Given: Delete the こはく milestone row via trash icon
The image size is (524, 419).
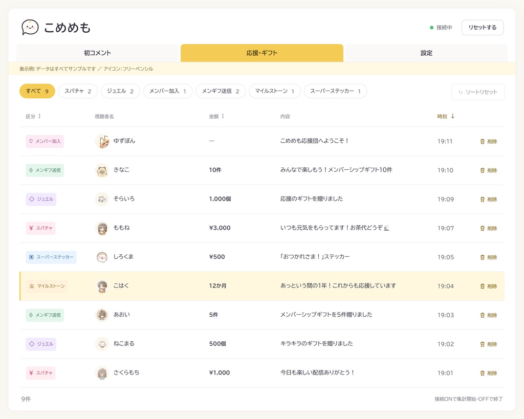Looking at the screenshot, I should pyautogui.click(x=489, y=286).
